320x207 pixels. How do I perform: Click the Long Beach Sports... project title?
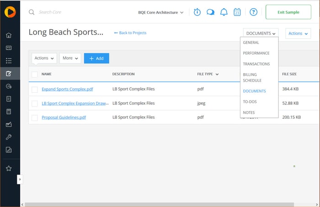[66, 32]
